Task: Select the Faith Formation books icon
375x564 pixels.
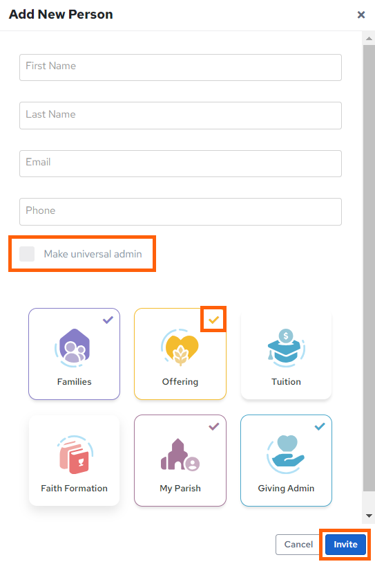Action: (75, 455)
